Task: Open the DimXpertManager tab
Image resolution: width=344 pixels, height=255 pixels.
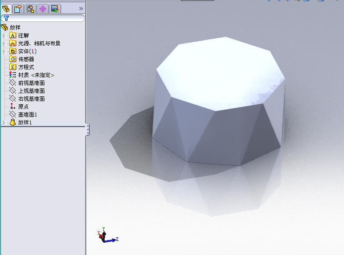Action: click(x=43, y=9)
